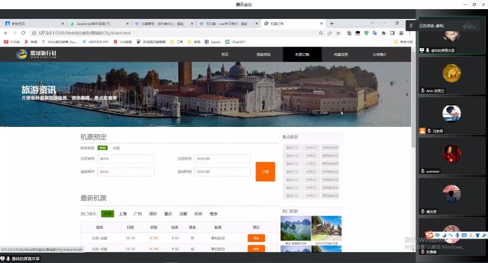
Task: Bookmark this page with the star icon
Action: click(339, 33)
